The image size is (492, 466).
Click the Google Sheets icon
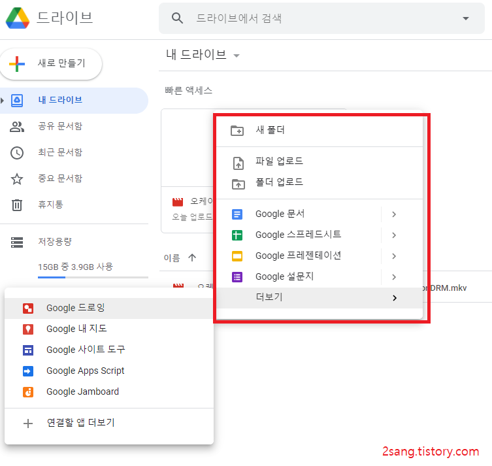237,235
